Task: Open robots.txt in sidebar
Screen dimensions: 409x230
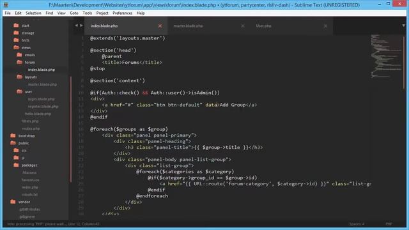Action: coord(30,194)
